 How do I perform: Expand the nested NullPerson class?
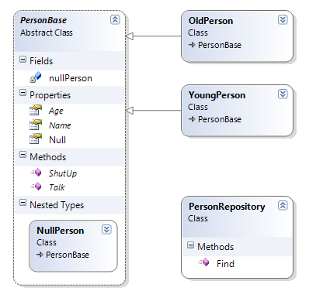106,229
